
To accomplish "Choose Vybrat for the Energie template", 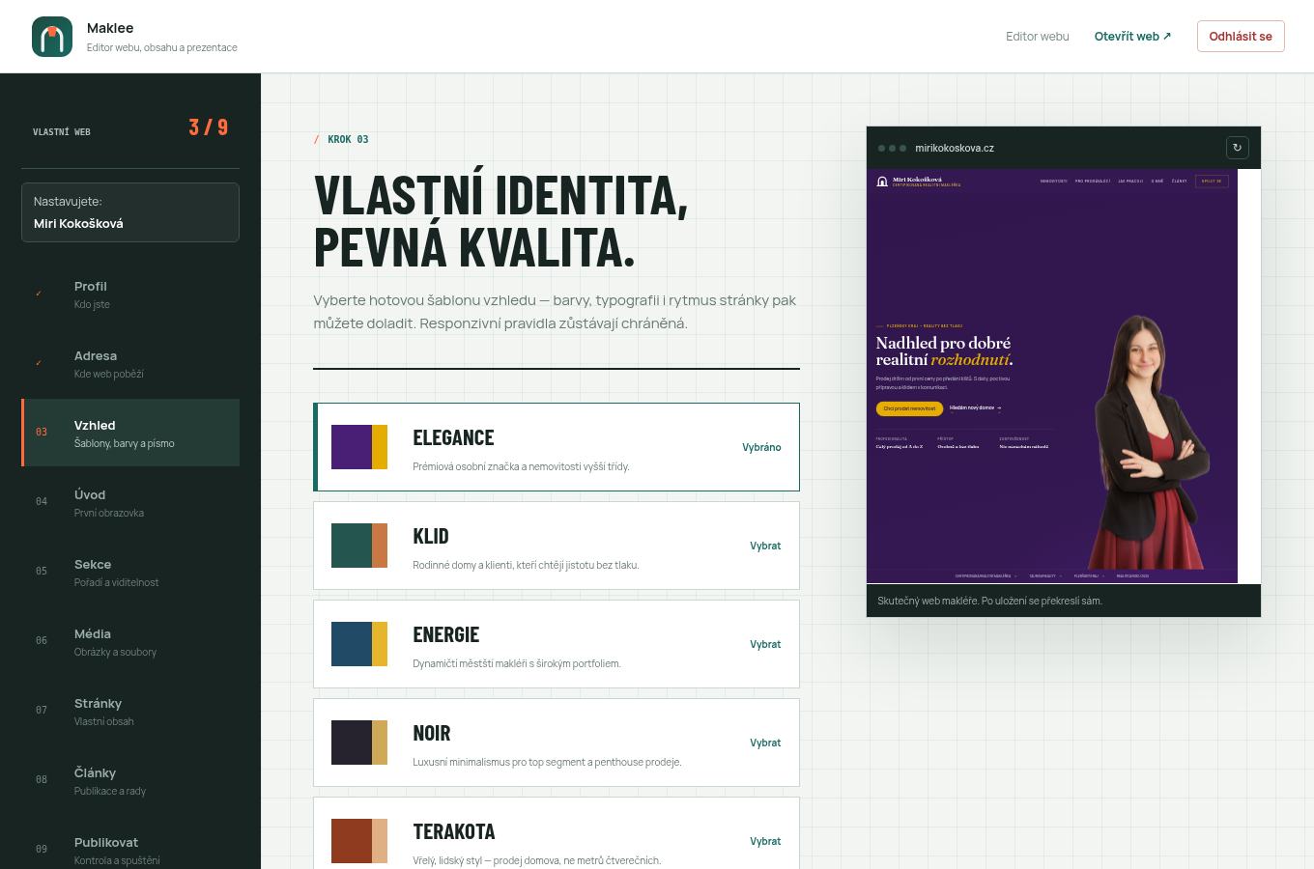I will tap(765, 644).
